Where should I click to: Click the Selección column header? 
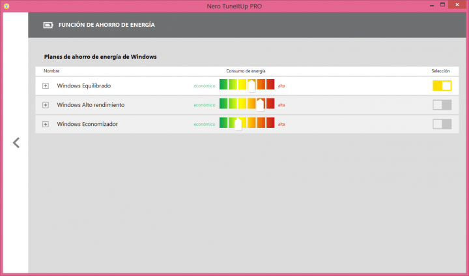point(440,71)
